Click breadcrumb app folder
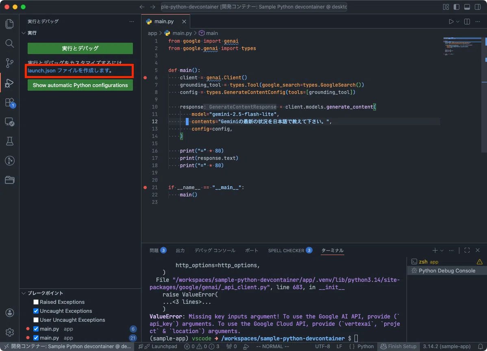 point(152,33)
